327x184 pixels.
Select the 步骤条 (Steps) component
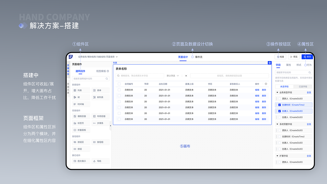click(x=101, y=123)
